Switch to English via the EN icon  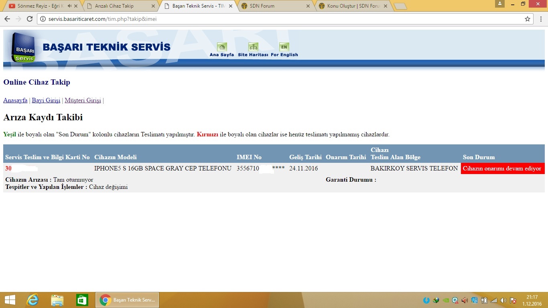click(x=284, y=47)
